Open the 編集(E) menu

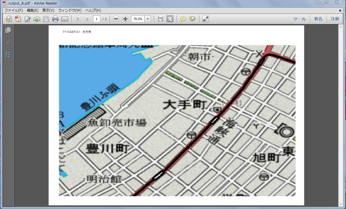(33, 10)
